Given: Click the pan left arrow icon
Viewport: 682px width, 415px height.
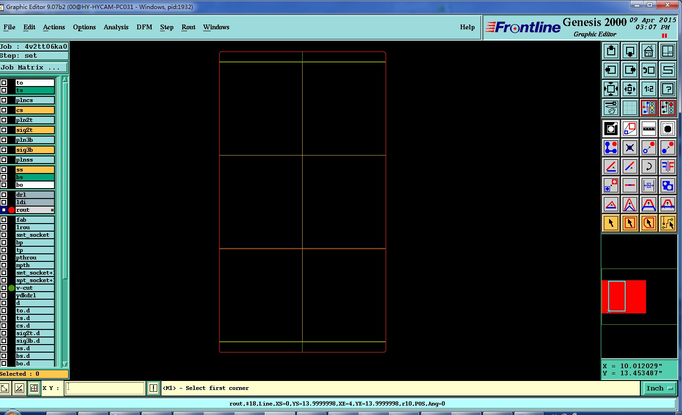Looking at the screenshot, I should click(x=611, y=70).
